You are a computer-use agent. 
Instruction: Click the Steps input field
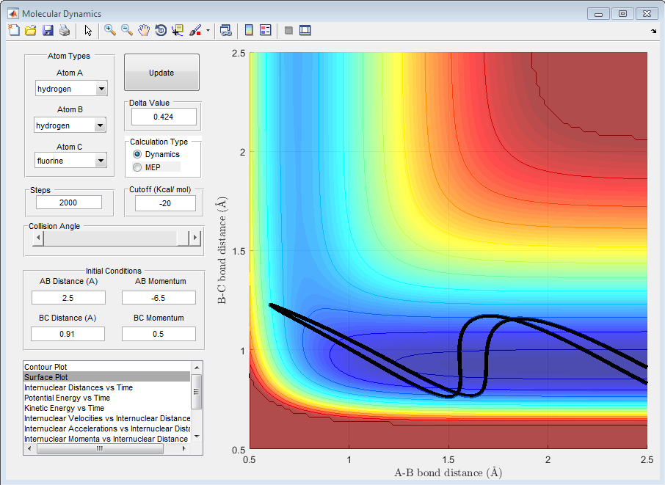pos(68,203)
